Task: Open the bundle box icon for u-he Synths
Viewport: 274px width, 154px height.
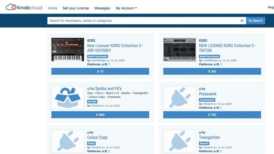Action: (x=68, y=98)
